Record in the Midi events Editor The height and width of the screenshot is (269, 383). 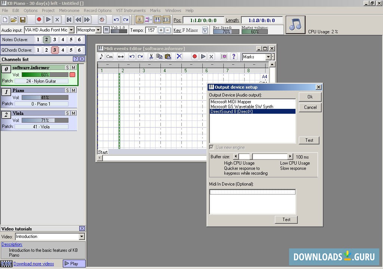[x=194, y=57]
